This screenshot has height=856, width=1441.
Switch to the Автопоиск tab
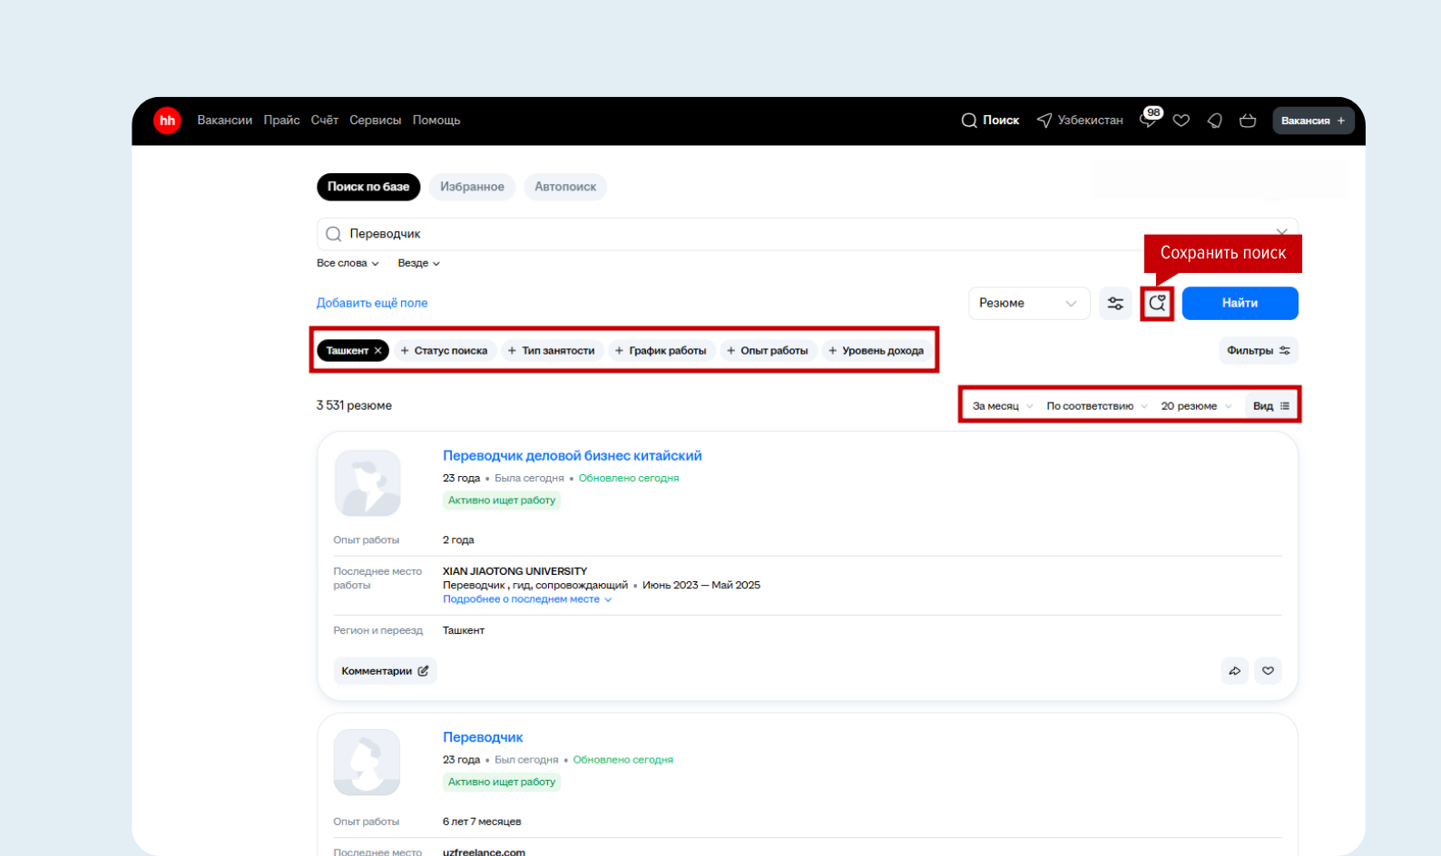click(x=565, y=187)
